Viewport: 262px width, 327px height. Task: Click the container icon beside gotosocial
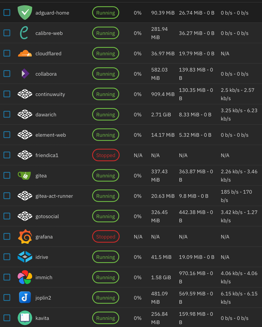click(x=25, y=216)
